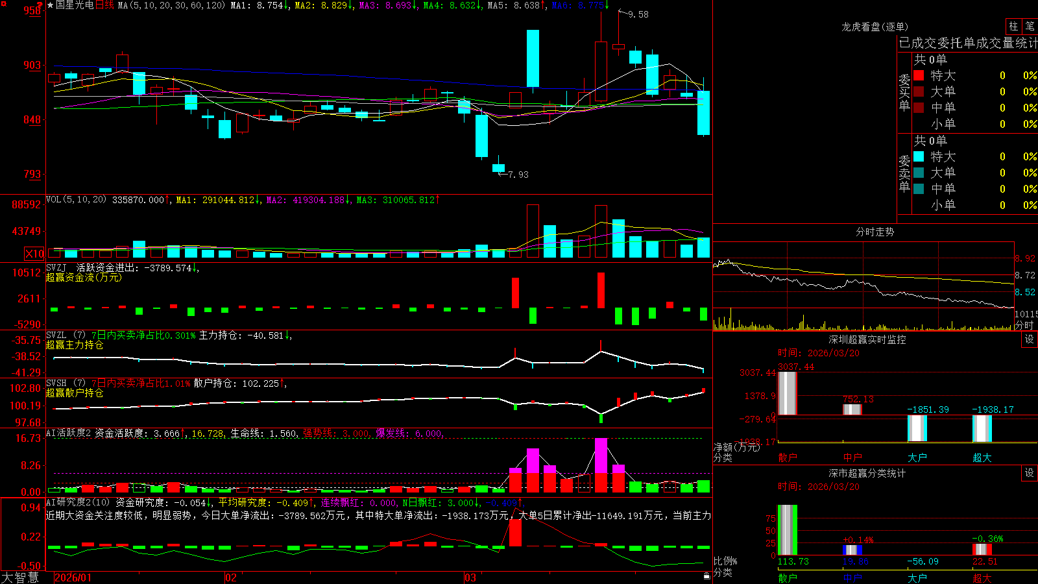
Task: Click the 9.58 high price annotation
Action: [638, 14]
